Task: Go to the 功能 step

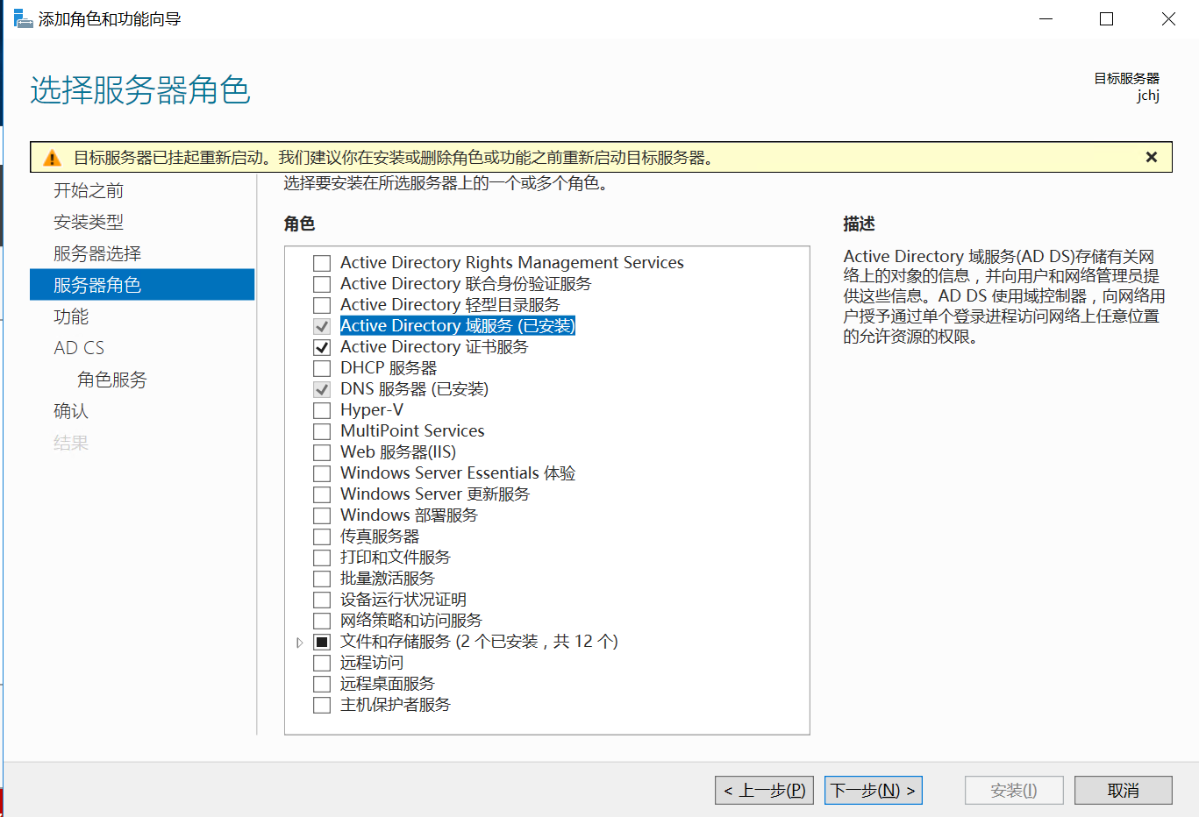Action: click(x=71, y=316)
